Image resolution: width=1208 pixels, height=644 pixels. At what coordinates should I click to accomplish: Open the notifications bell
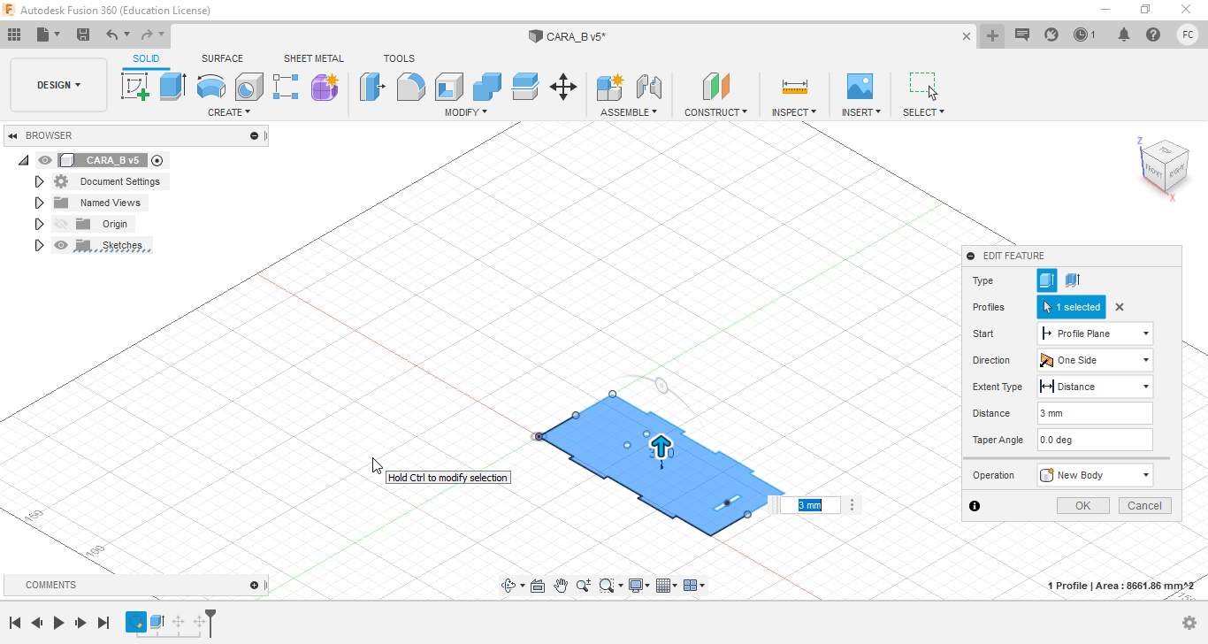tap(1124, 34)
